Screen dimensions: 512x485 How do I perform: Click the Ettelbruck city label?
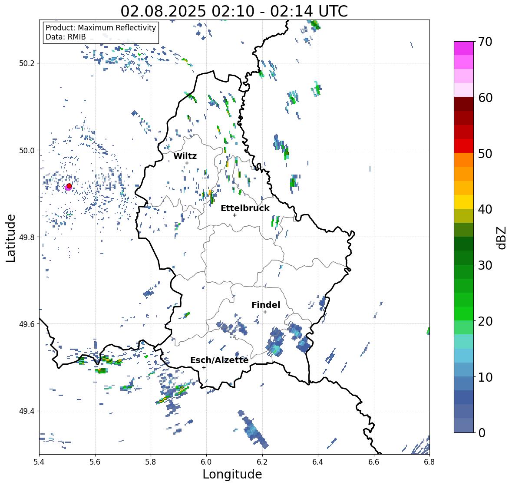pyautogui.click(x=245, y=208)
